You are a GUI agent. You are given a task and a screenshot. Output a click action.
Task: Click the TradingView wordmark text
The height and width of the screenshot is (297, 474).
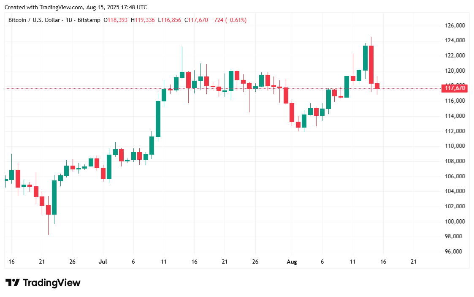(x=51, y=283)
